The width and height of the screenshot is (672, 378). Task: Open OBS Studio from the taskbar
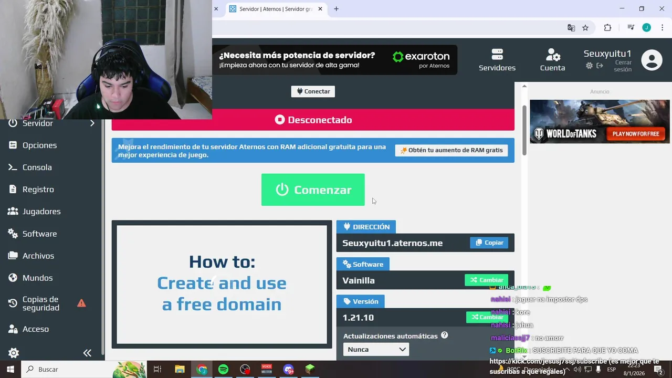click(245, 369)
